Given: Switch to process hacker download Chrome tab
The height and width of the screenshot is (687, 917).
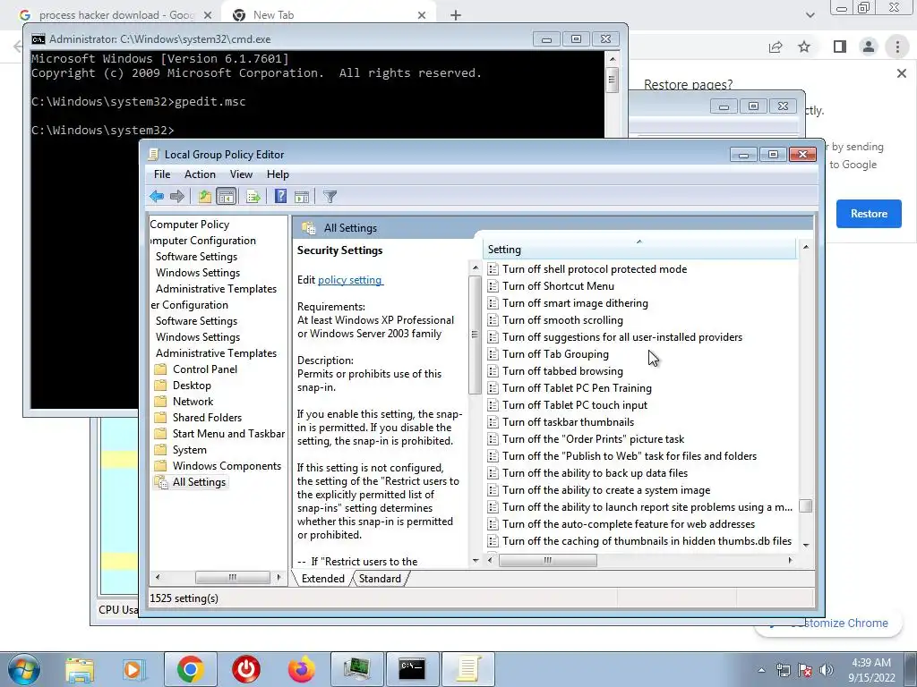Looking at the screenshot, I should (x=116, y=15).
